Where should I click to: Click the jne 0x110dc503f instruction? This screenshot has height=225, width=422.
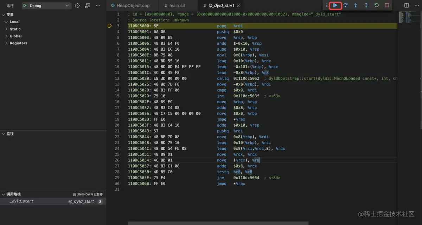(x=238, y=96)
